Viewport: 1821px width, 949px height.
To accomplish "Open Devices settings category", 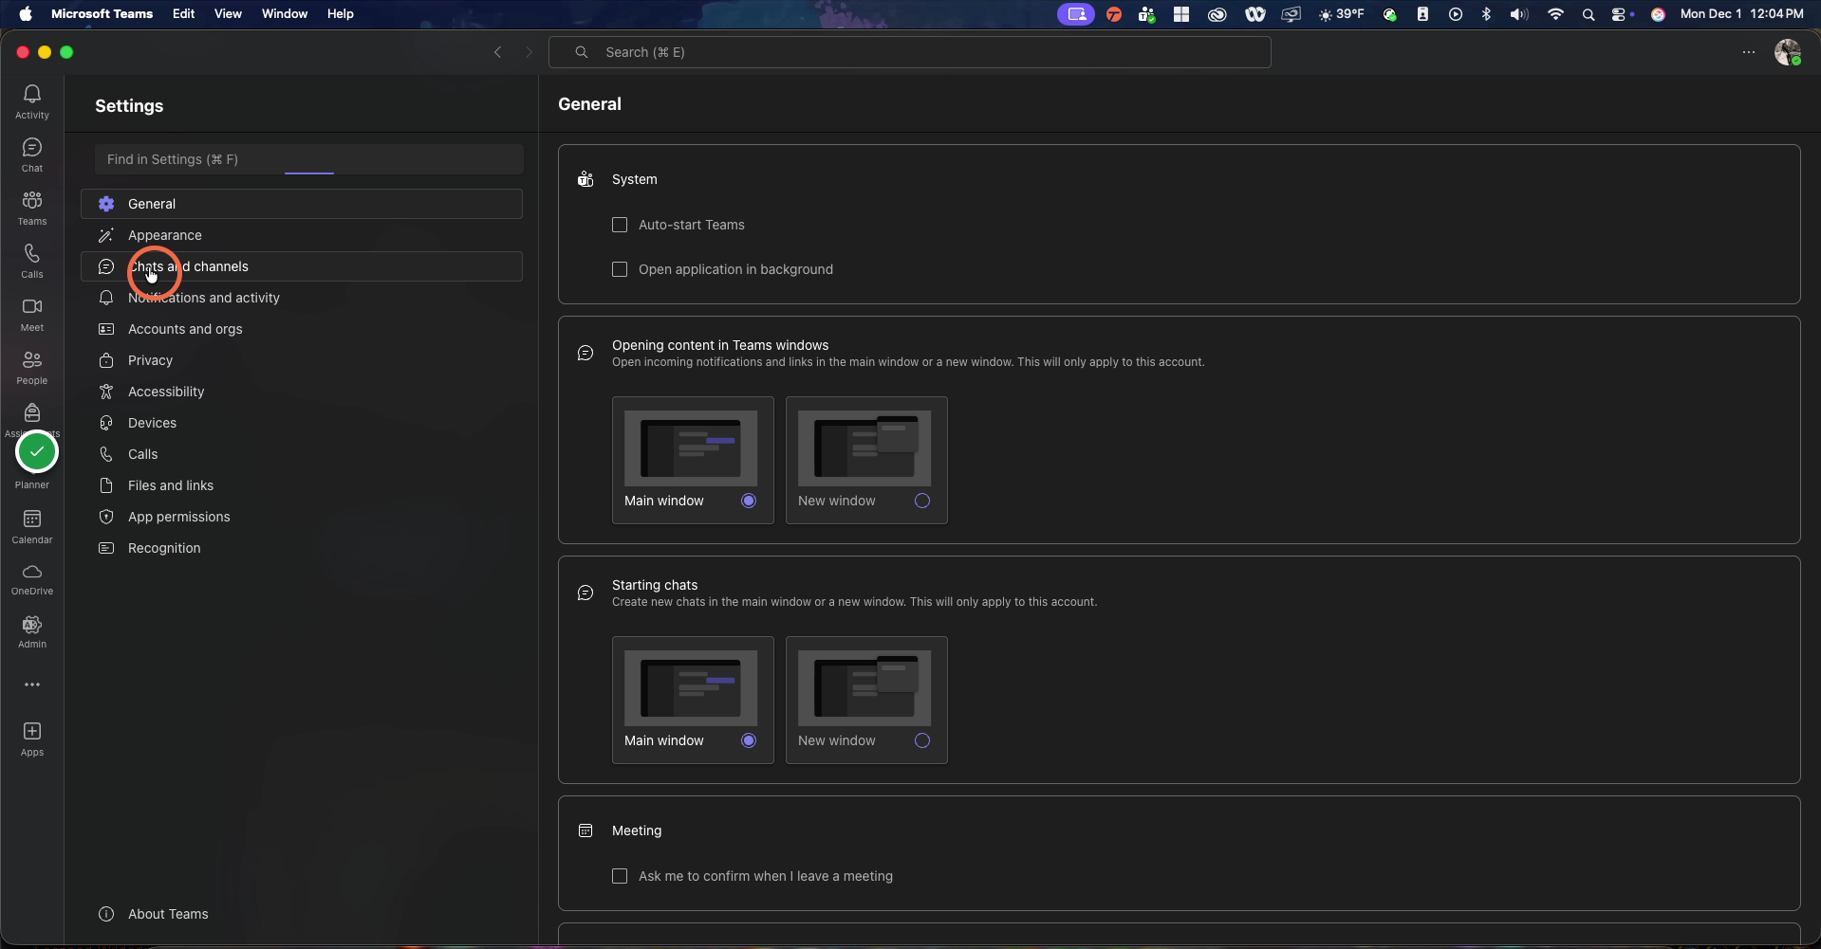I will point(302,423).
